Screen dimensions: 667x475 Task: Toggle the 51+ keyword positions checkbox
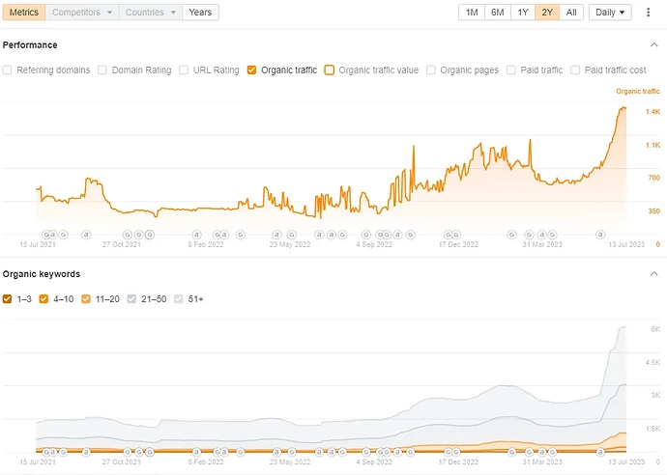point(179,298)
